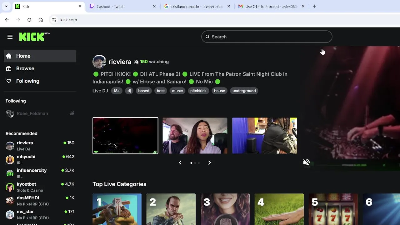Viewport: 400px width, 225px height.
Task: Click the Browse icon in sidebar
Action: point(9,68)
